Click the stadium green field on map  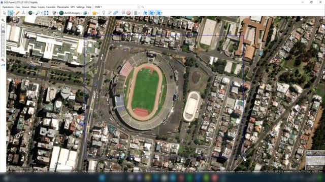145,91
